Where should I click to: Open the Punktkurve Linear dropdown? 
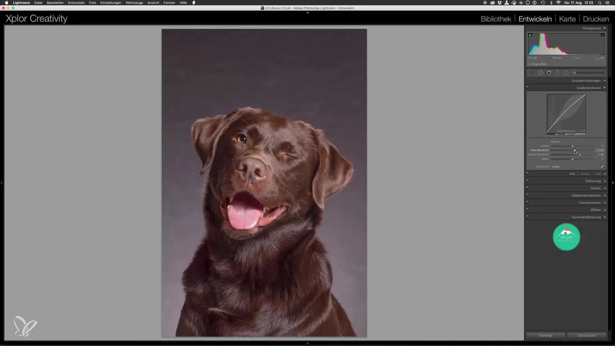pyautogui.click(x=557, y=167)
